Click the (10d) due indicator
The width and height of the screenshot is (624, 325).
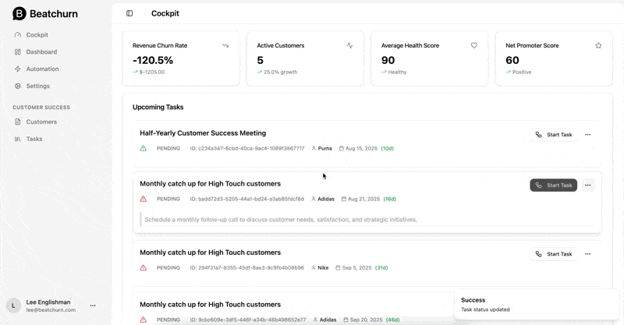pos(387,148)
